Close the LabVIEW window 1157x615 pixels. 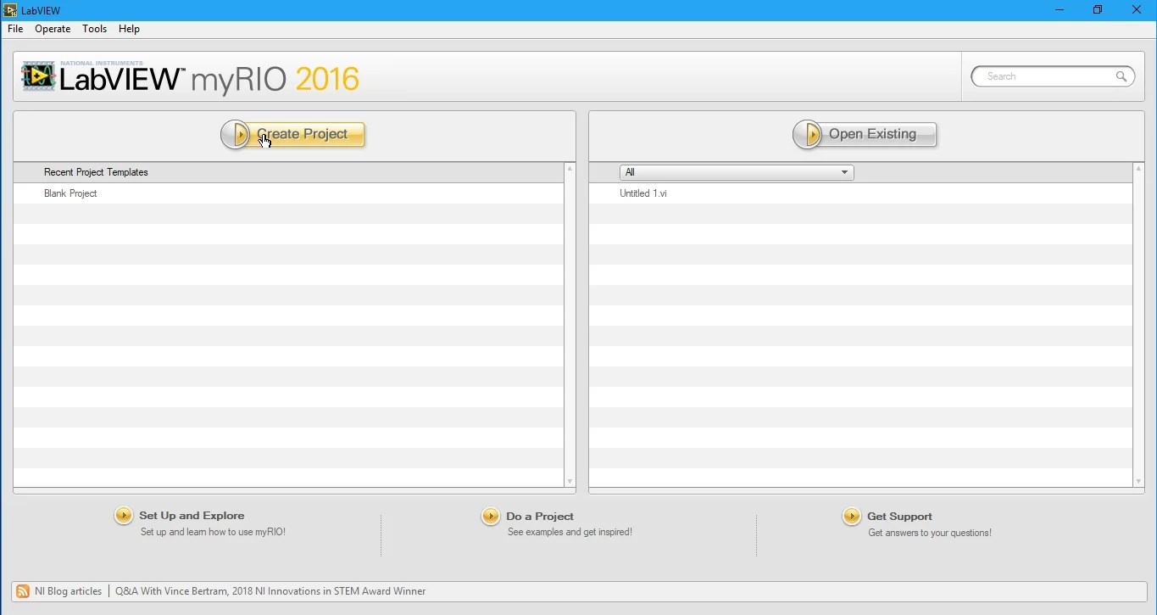point(1137,10)
